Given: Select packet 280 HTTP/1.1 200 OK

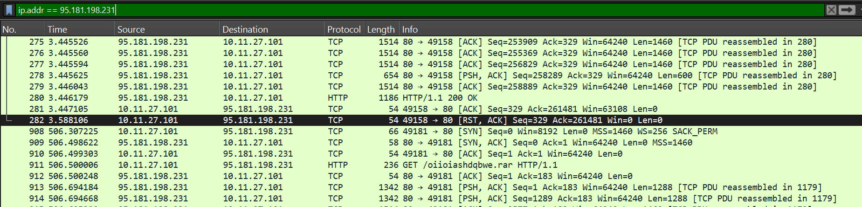Looking at the screenshot, I should (431, 98).
